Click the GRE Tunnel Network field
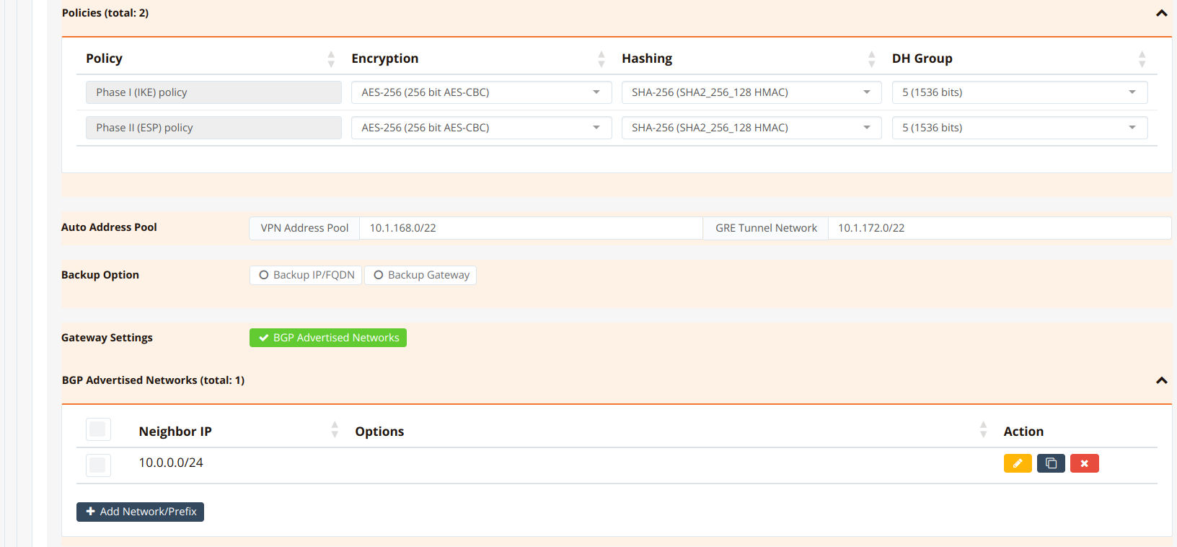The image size is (1177, 547). pyautogui.click(x=1000, y=228)
